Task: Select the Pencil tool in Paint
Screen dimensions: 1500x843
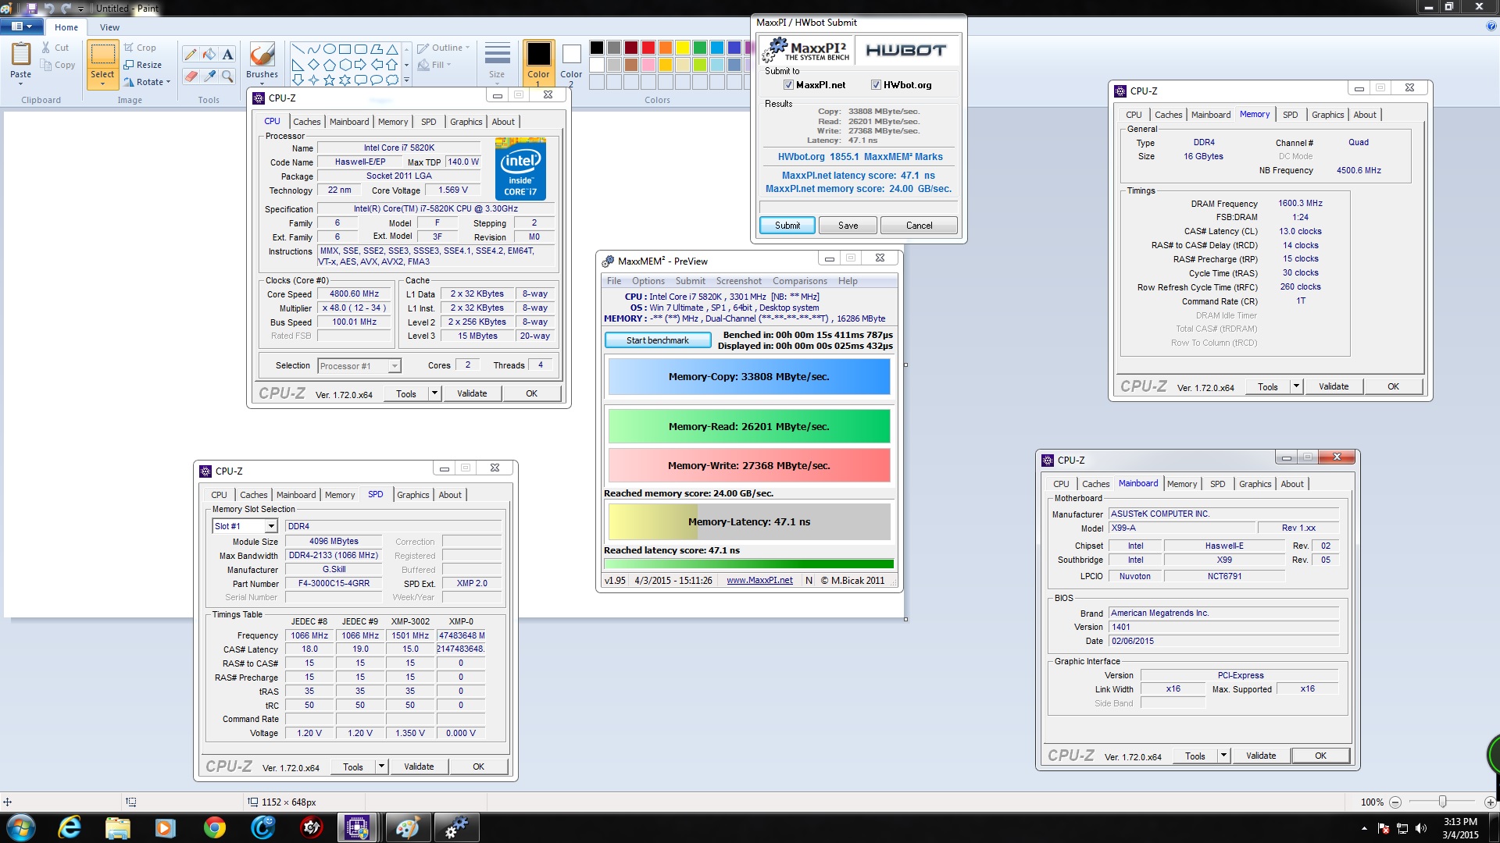Action: click(190, 54)
